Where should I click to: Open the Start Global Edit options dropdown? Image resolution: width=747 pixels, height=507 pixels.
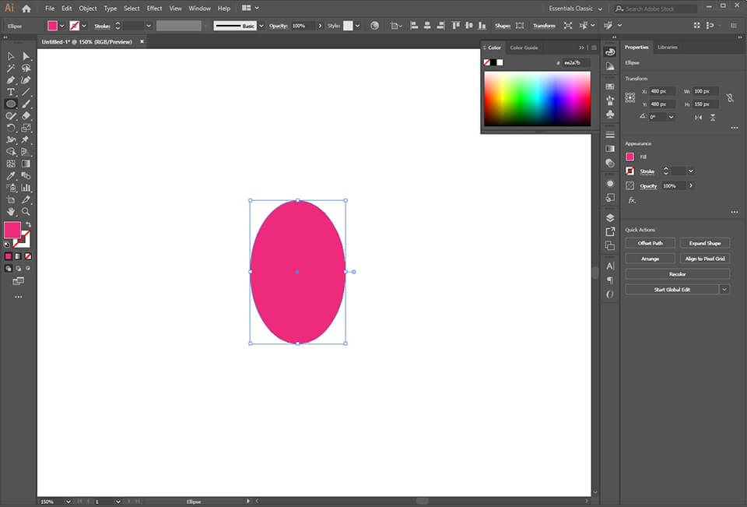coord(724,289)
